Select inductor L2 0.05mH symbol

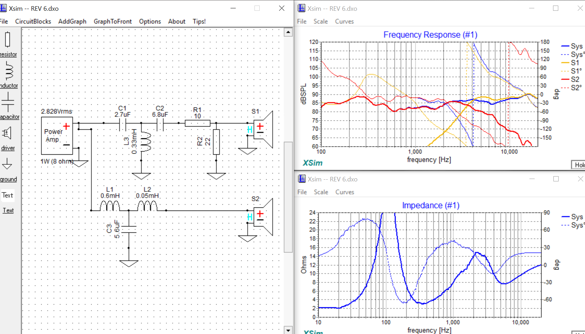click(x=147, y=206)
